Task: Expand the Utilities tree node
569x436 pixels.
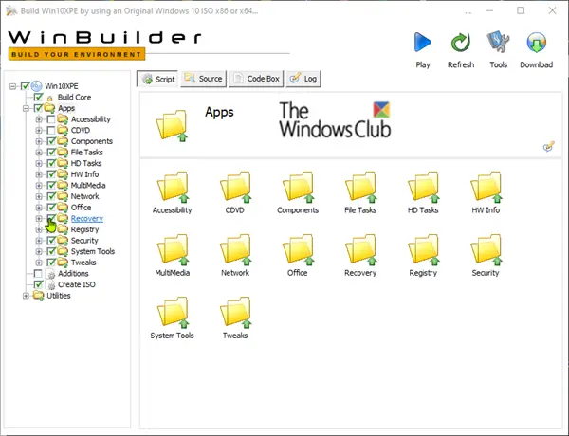Action: click(x=26, y=296)
